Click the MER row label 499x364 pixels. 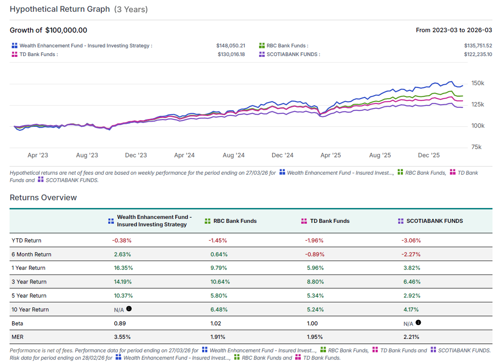pyautogui.click(x=17, y=337)
